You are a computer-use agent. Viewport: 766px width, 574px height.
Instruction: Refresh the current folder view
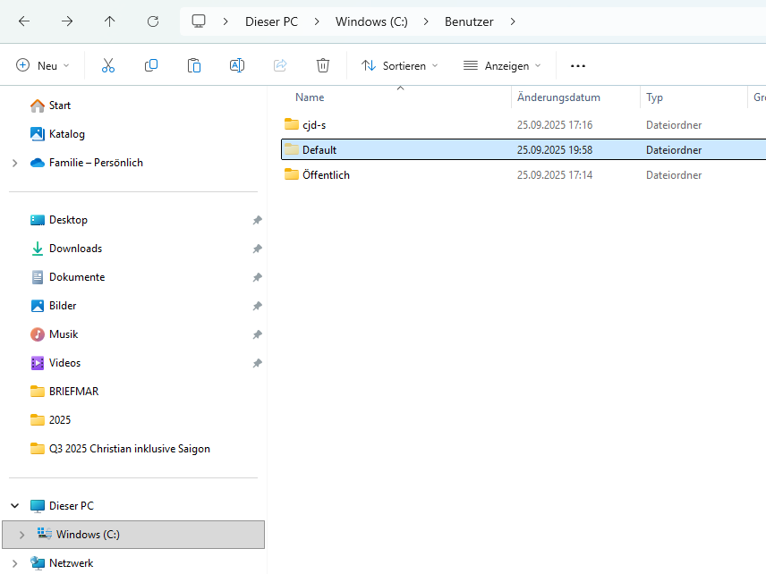(x=153, y=21)
